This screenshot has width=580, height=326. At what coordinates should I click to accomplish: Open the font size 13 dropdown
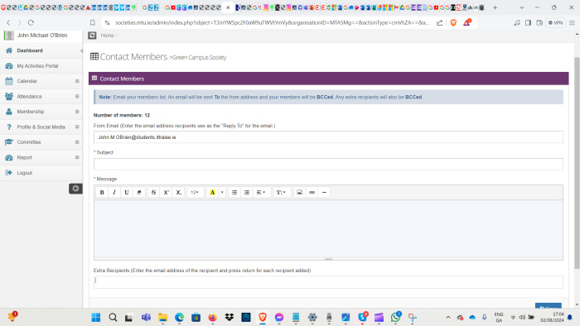(195, 192)
